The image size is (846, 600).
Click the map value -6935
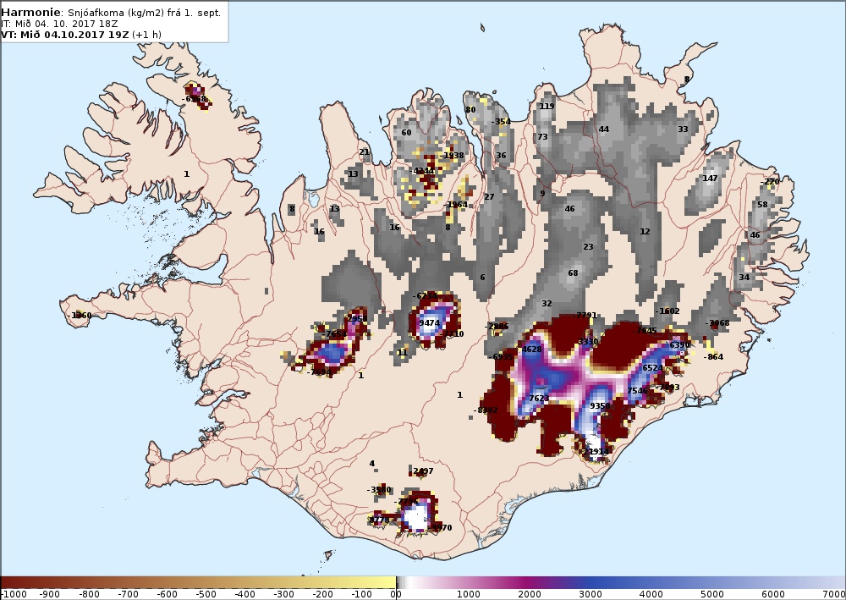[x=501, y=356]
